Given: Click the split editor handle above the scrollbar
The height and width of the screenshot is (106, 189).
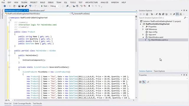Looking at the screenshot, I should 136,16.
